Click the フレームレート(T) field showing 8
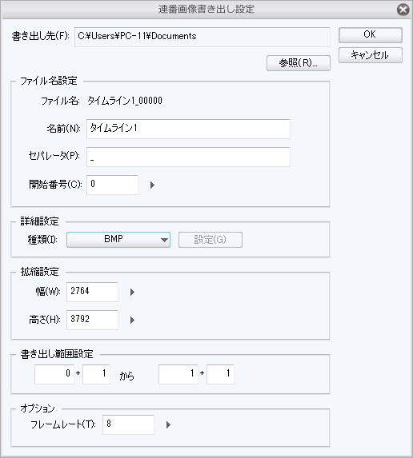The image size is (413, 458). click(128, 424)
